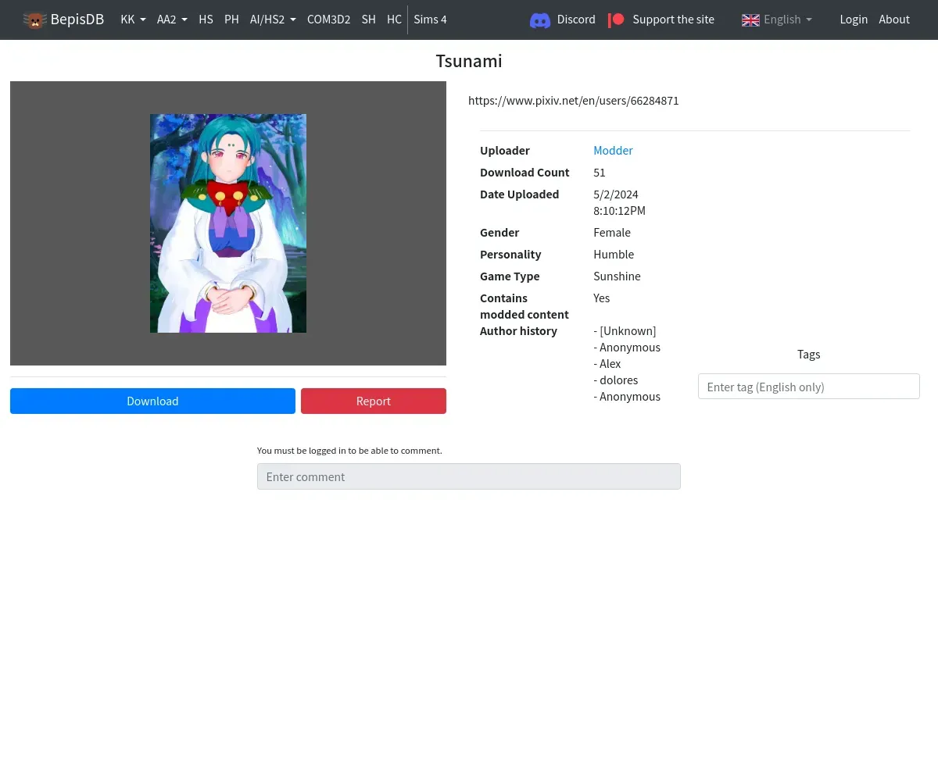Click the Tsunami page title
The width and height of the screenshot is (938, 781).
point(469,61)
